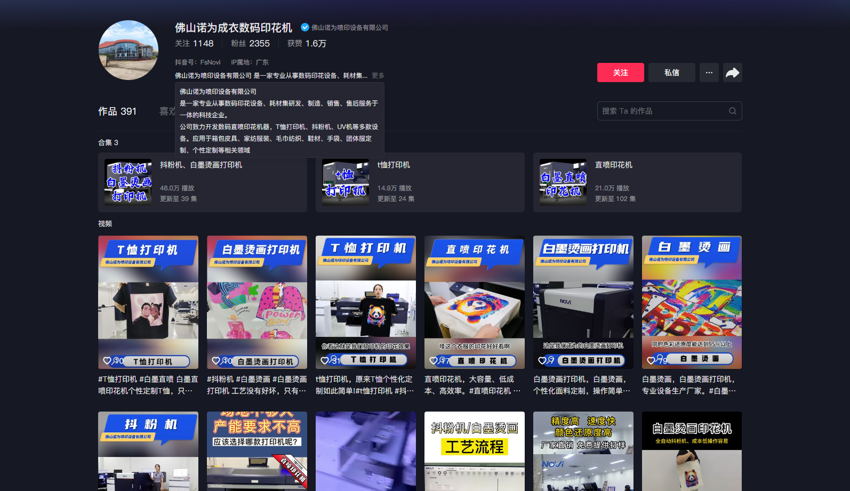Open video of woman holding panda T-shirt
This screenshot has height=491, width=850.
tap(366, 302)
